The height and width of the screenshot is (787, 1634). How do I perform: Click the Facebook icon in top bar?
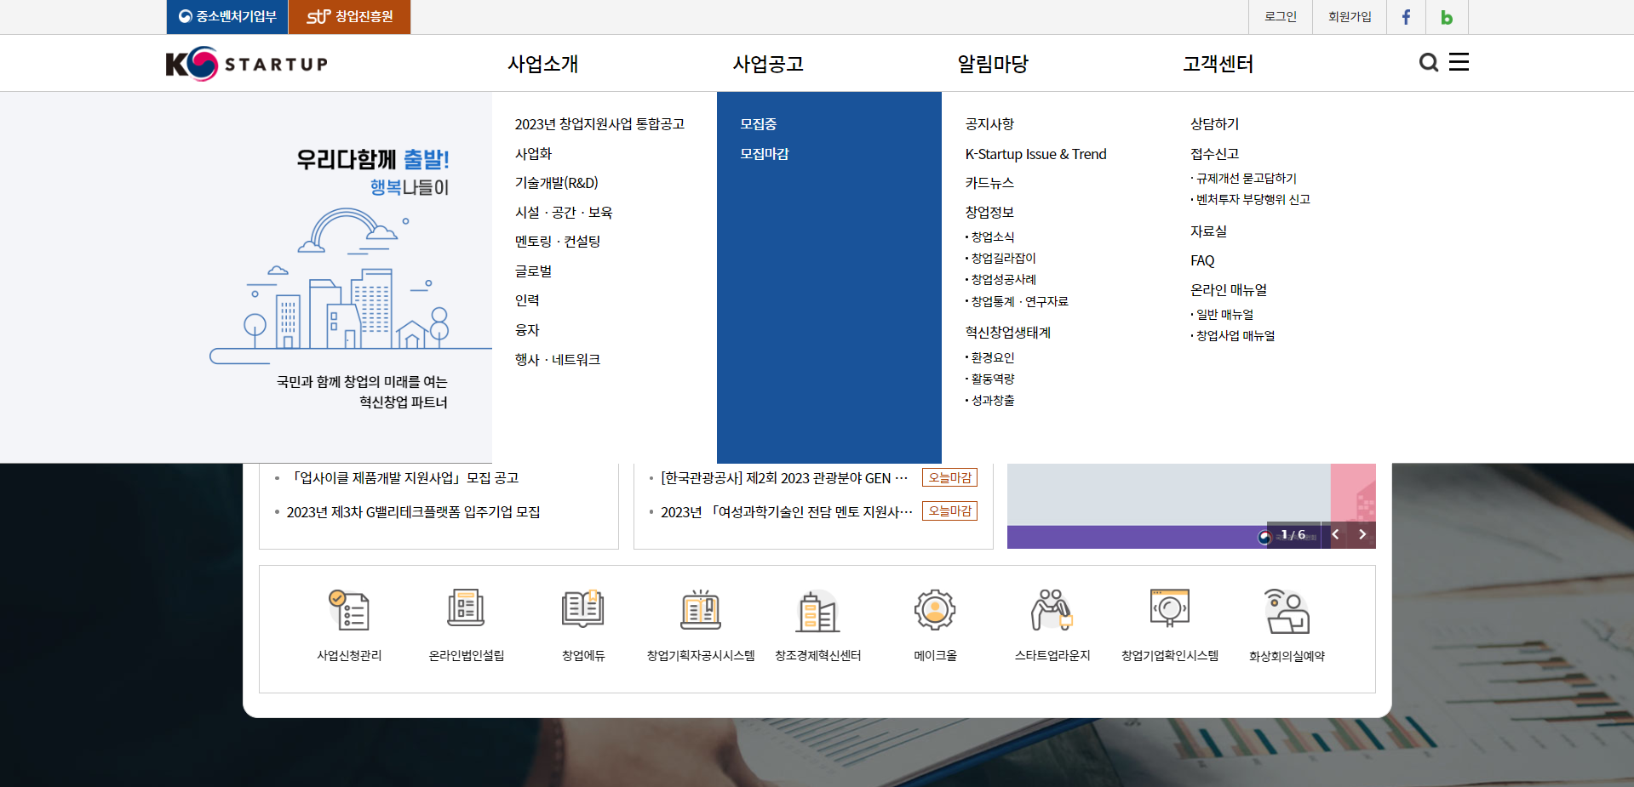(1406, 17)
